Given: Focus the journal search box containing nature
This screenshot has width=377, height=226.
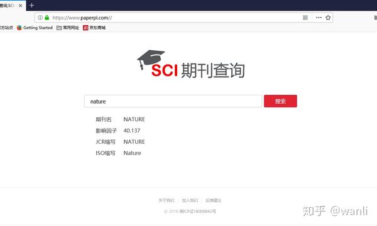Looking at the screenshot, I should tap(173, 101).
